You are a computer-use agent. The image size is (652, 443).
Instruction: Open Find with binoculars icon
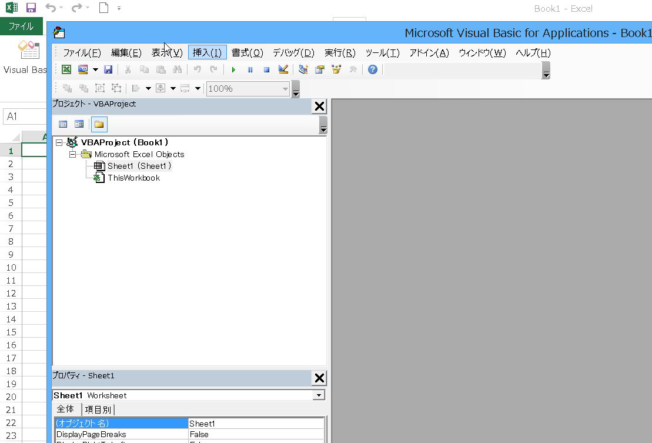tap(177, 69)
